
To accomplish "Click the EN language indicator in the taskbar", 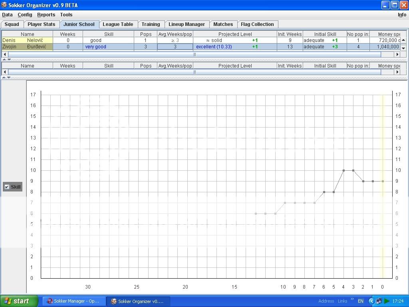I will [x=361, y=301].
